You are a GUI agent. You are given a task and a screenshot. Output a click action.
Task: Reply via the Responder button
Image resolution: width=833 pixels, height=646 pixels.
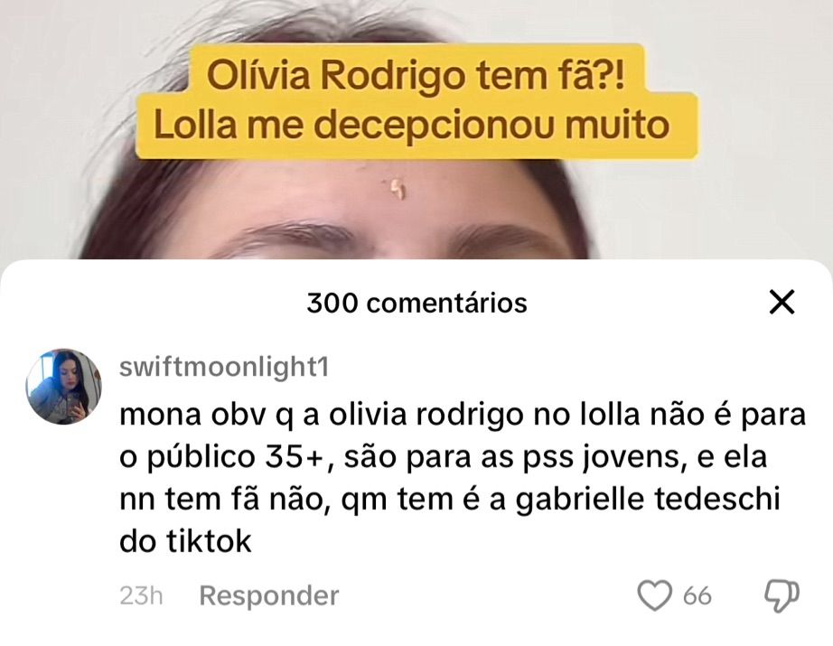(x=269, y=595)
